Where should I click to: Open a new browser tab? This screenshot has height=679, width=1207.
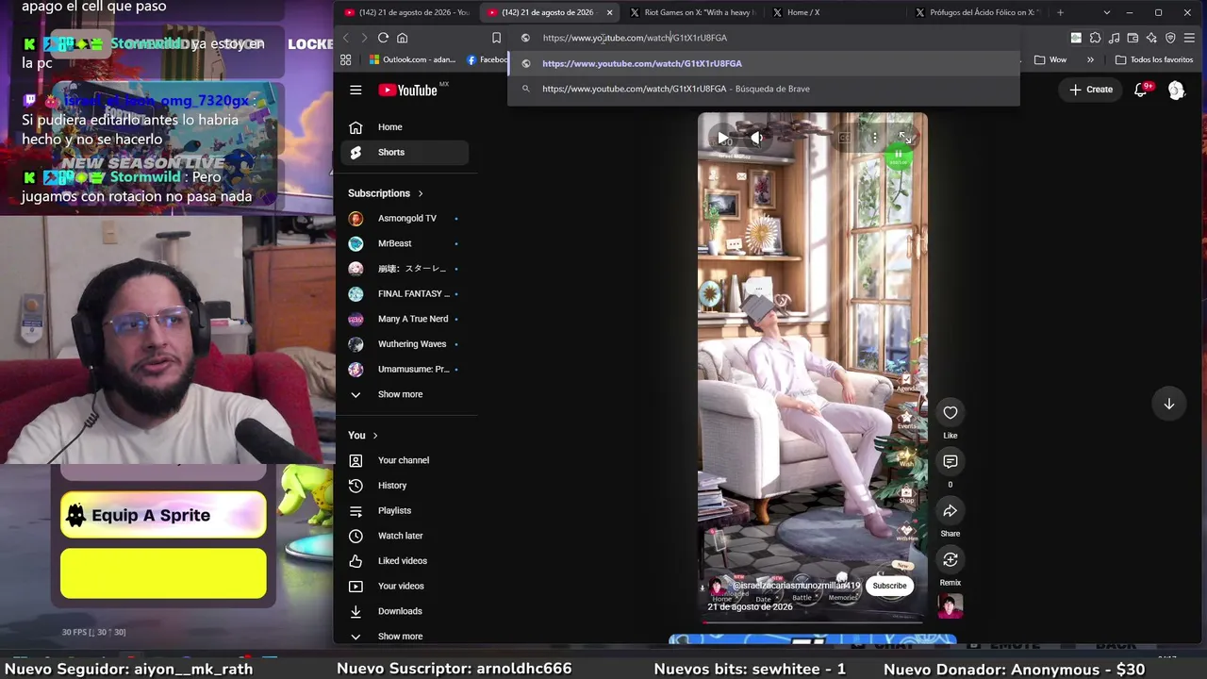[x=1060, y=12]
